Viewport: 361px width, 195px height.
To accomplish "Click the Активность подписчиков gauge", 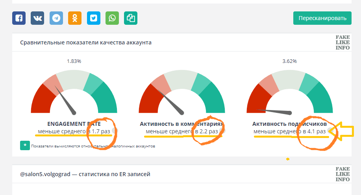I will click(x=289, y=92).
